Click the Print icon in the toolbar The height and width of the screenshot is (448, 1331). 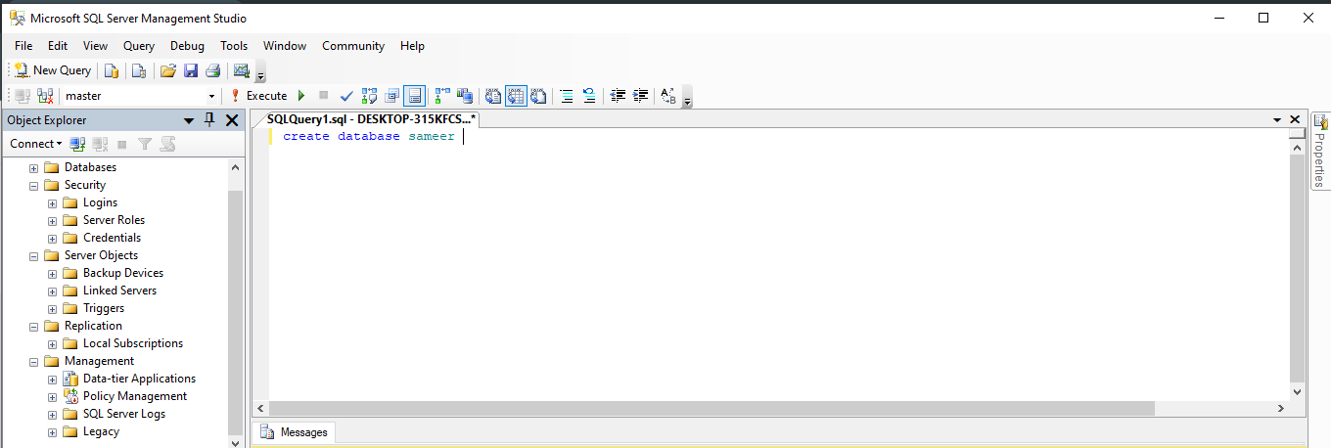212,70
